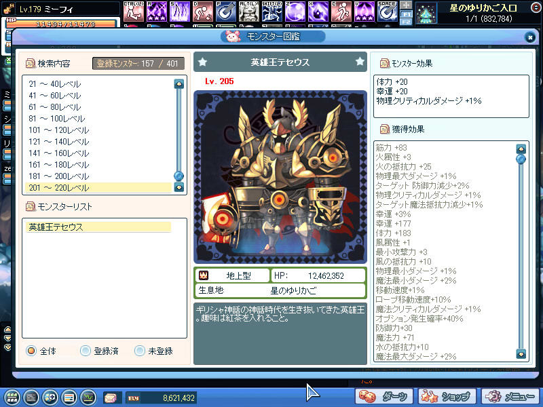Open the メニュー button
Viewport: 543px width, 407px height.
(510, 397)
